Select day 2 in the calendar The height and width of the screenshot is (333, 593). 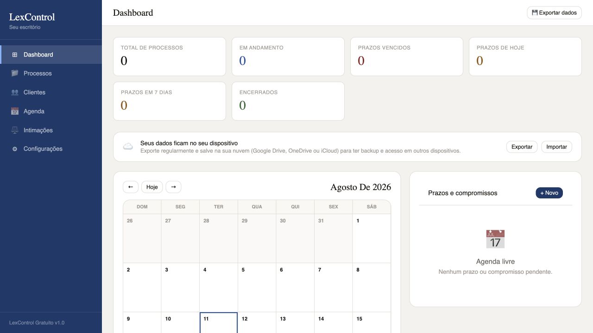(142, 288)
